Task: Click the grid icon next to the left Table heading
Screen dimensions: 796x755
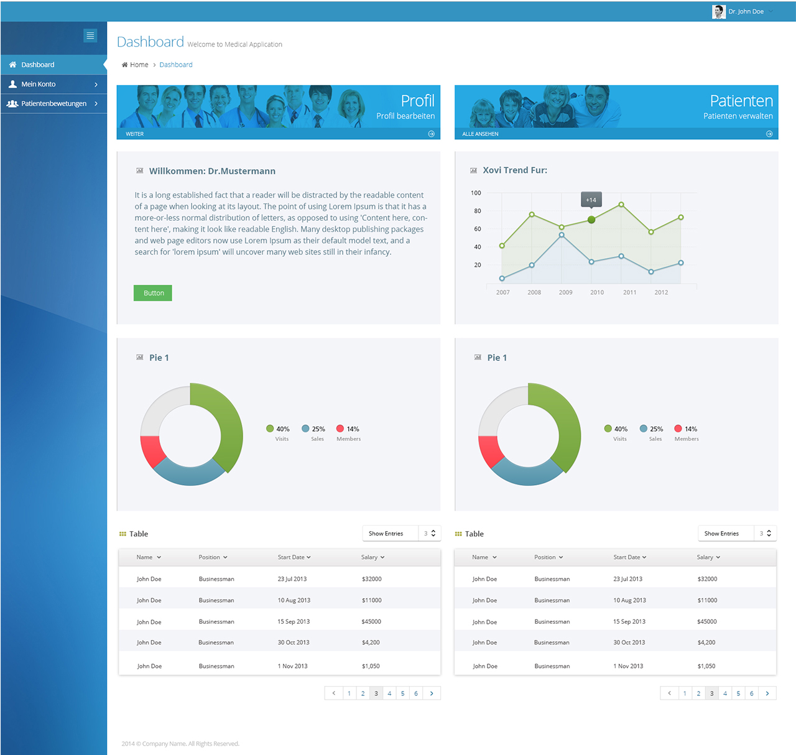Action: pos(123,533)
